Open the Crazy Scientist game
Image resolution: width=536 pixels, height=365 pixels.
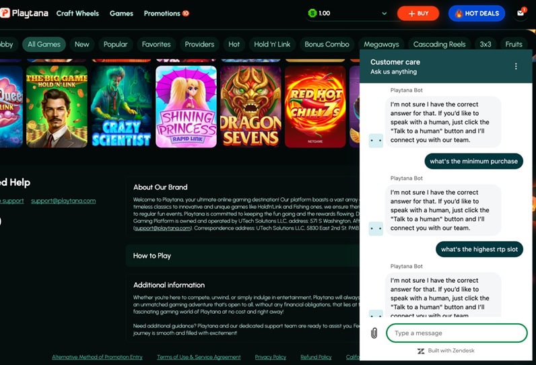tap(121, 106)
